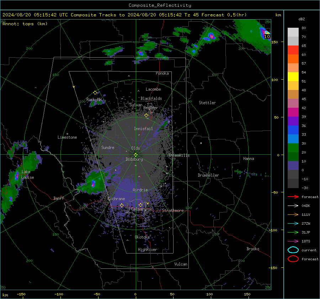This screenshot has width=320, height=299.
Task: Click the Banff city label
Action: 59,198
